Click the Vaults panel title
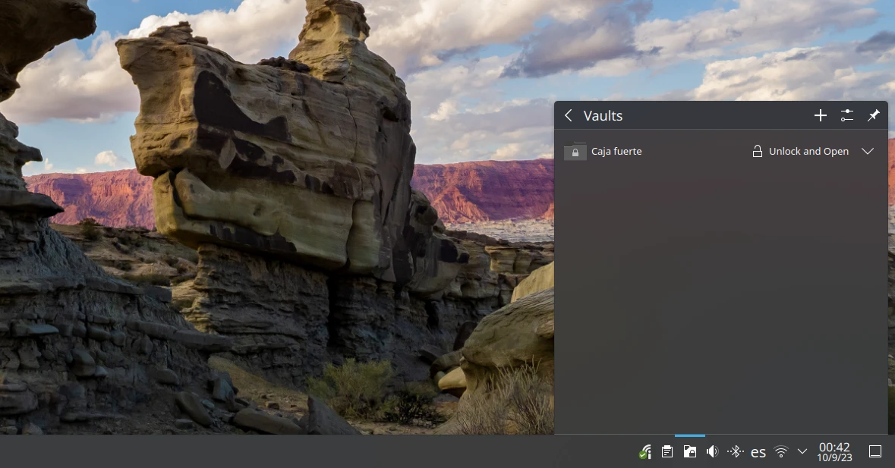895x468 pixels. [x=603, y=115]
